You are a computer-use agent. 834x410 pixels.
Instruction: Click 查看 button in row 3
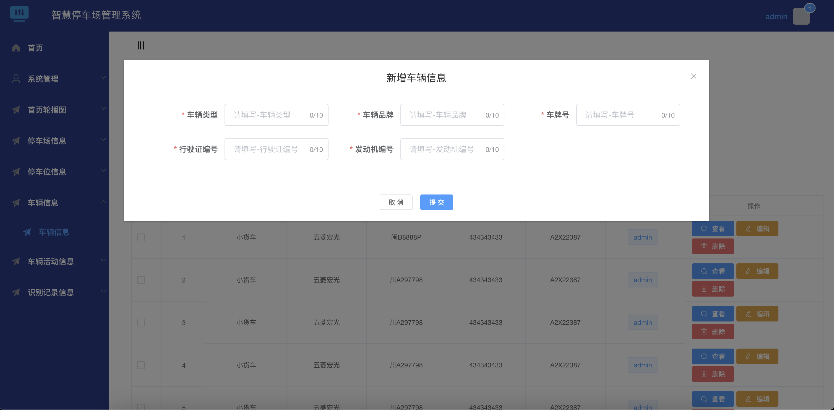click(x=713, y=314)
